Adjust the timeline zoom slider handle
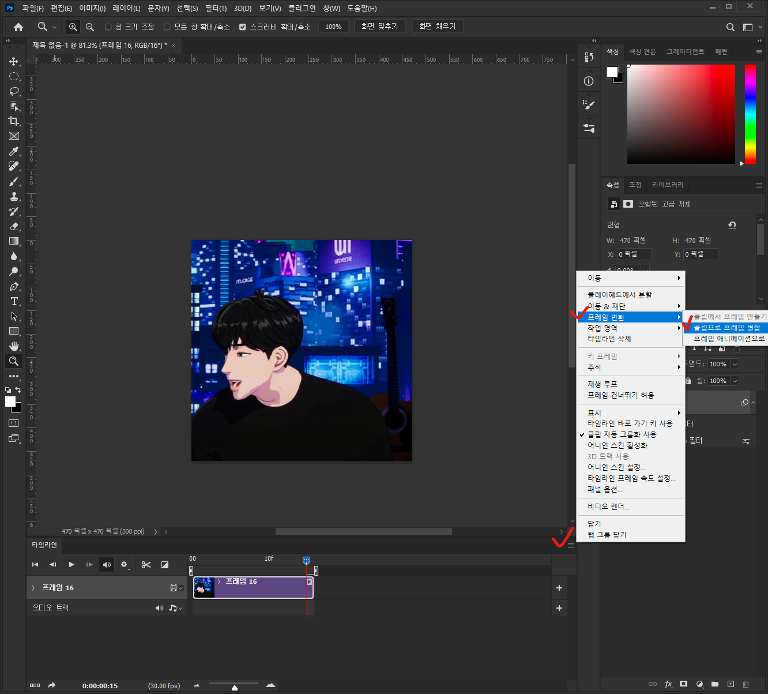 point(234,687)
